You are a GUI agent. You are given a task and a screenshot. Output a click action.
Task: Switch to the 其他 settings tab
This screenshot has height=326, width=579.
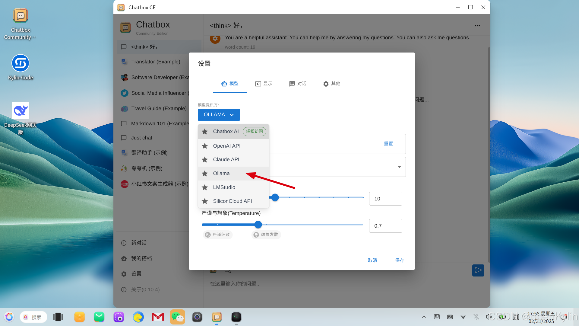coord(332,84)
